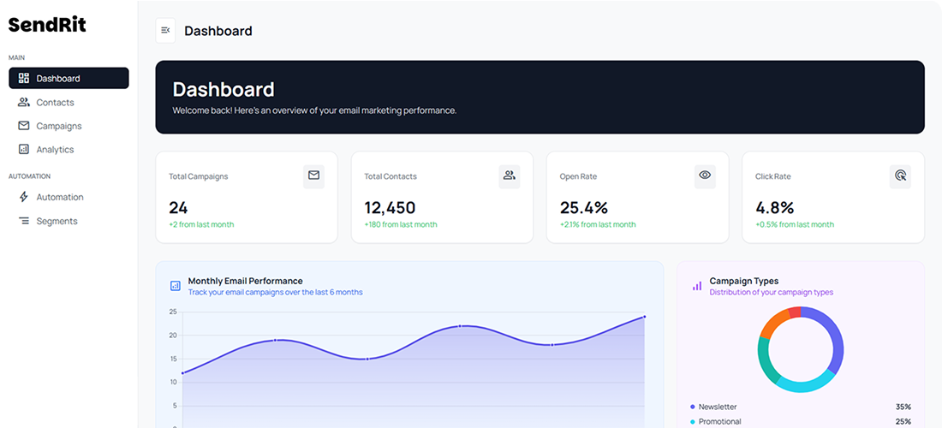The height and width of the screenshot is (428, 942).
Task: Open the Campaigns section
Action: pos(69,126)
